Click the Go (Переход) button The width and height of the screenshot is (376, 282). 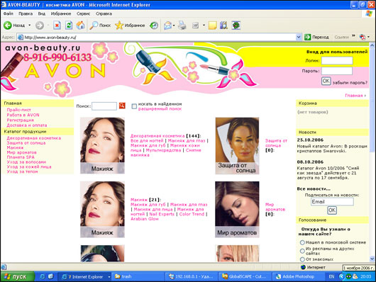tap(316, 37)
